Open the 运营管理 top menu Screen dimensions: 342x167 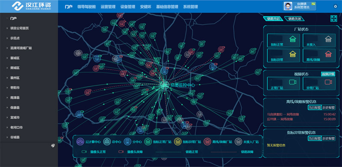click(x=108, y=7)
